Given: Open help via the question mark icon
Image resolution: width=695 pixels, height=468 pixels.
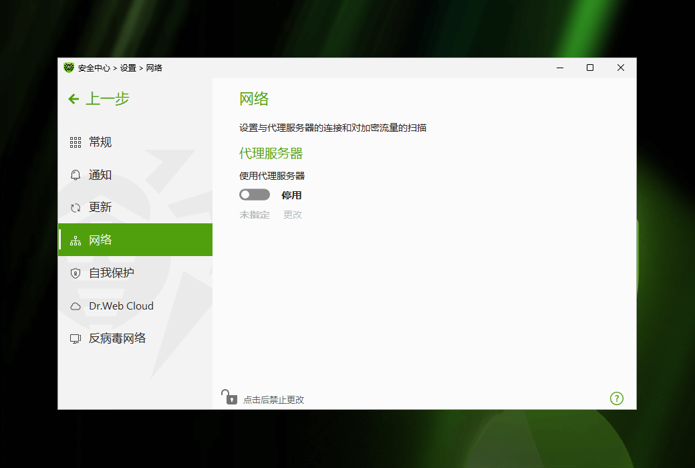Looking at the screenshot, I should [617, 398].
